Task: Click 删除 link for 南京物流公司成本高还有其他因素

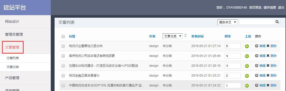Action: click(x=274, y=56)
